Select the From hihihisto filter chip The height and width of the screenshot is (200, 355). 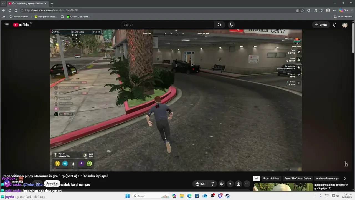pos(271,179)
